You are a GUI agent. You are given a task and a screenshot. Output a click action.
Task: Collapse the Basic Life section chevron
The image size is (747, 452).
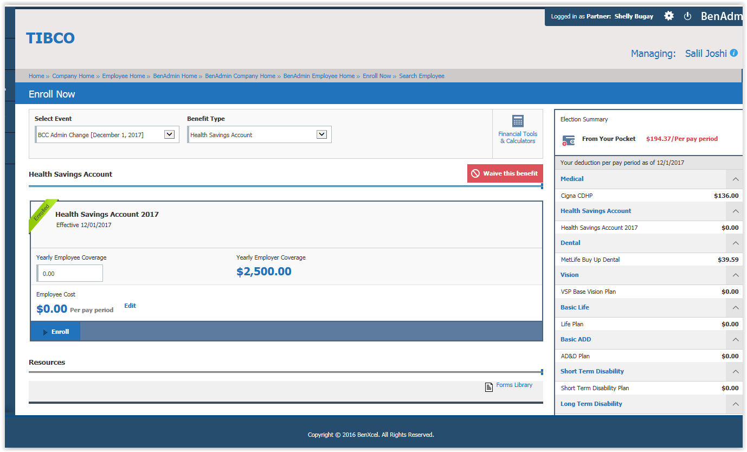point(735,307)
